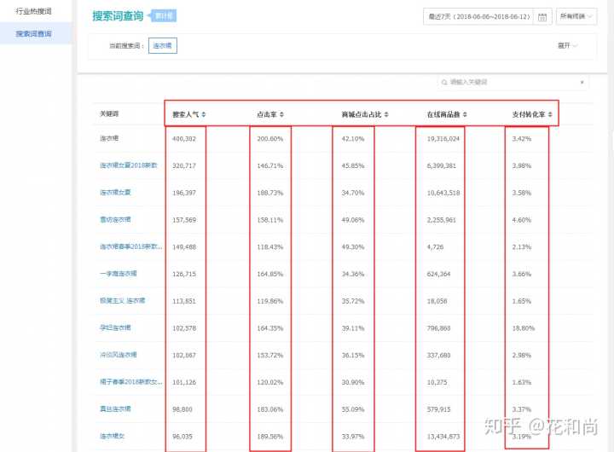Sort by 点击率 column arrows
This screenshot has height=452, width=614.
(282, 114)
